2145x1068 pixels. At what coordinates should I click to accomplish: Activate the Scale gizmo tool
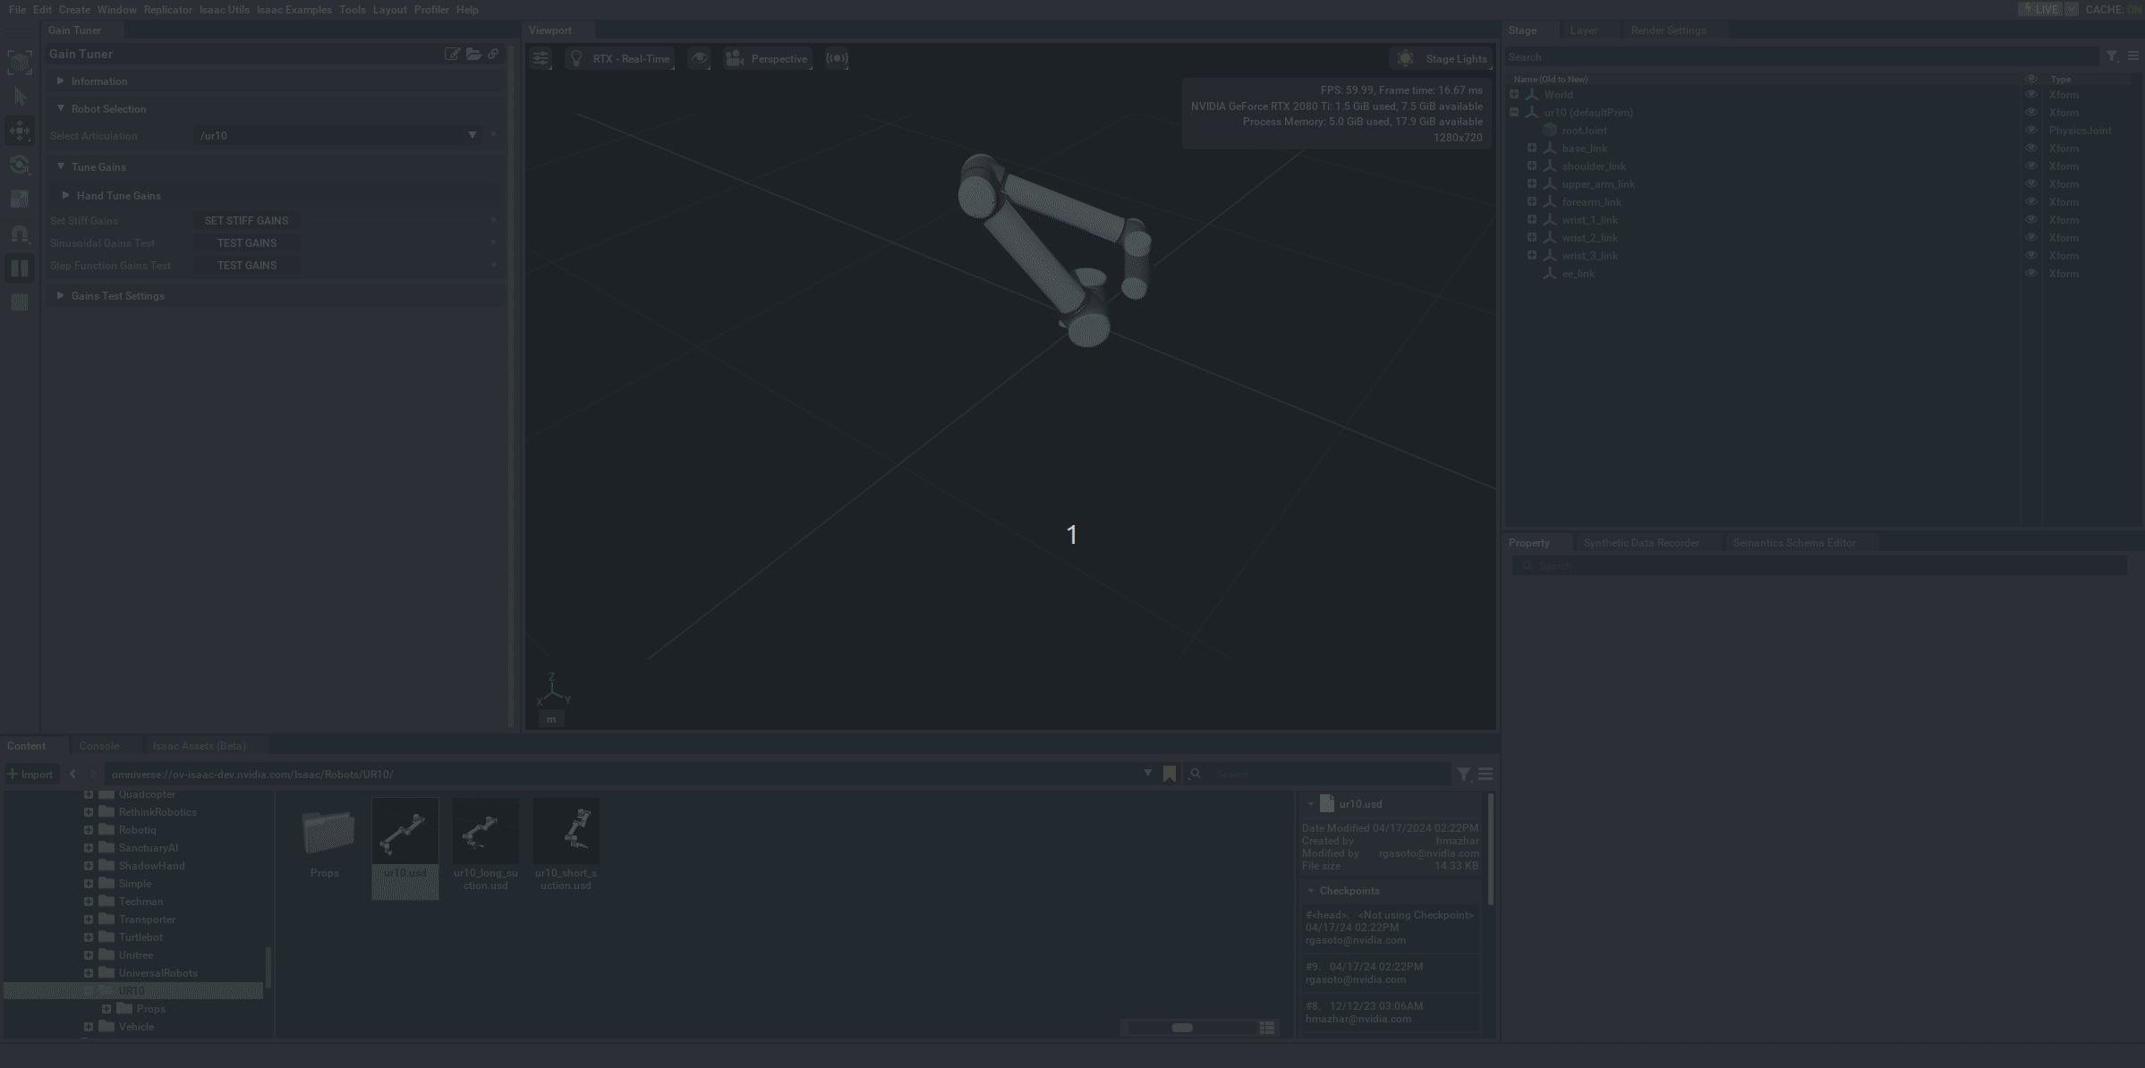[x=20, y=199]
